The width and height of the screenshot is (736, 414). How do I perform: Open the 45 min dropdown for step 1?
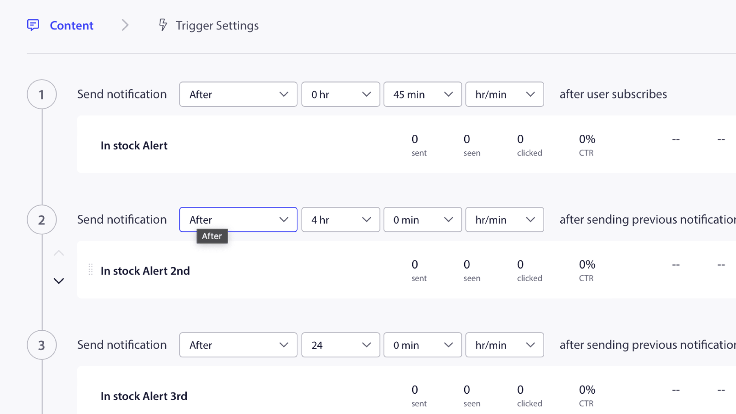point(422,94)
